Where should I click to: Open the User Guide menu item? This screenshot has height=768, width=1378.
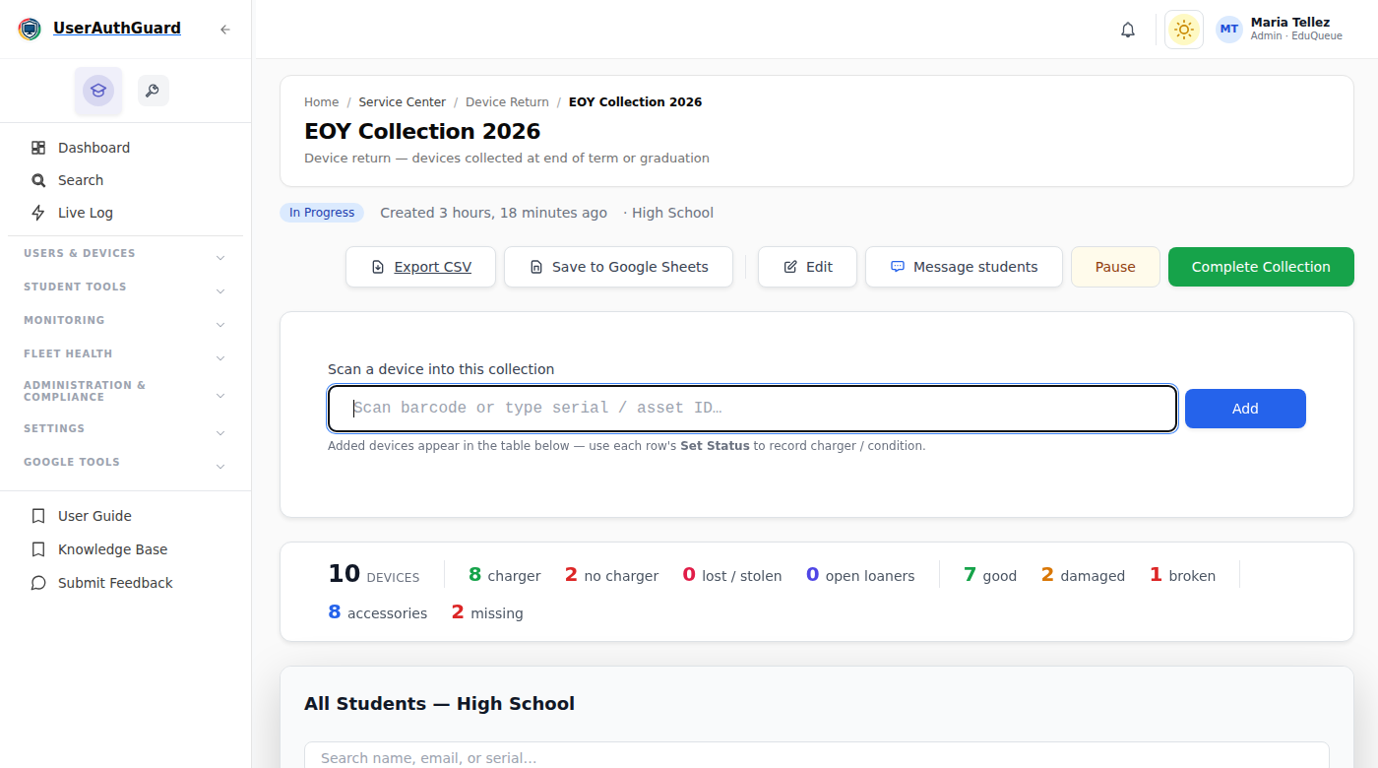pyautogui.click(x=125, y=516)
